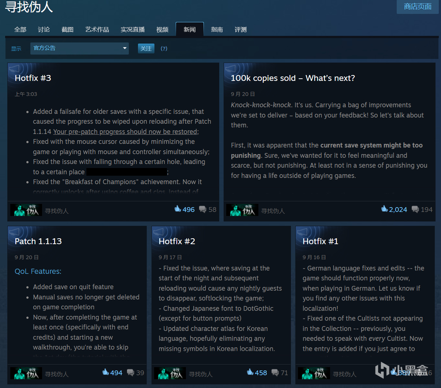Click 寻找伪人 author name under Hotfix #2
441x388 pixels.
pos(201,374)
